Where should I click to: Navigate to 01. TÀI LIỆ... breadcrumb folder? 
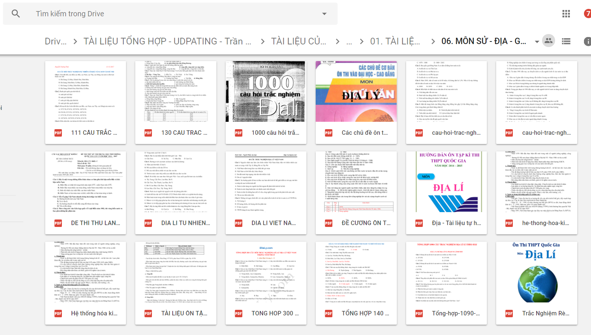[395, 41]
